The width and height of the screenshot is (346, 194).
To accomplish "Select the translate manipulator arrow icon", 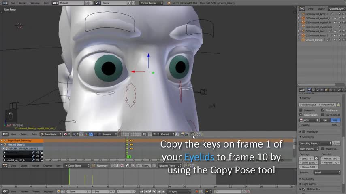I will point(91,134).
